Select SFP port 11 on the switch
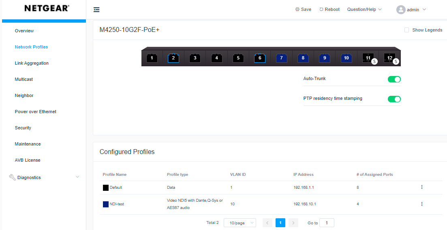The image size is (447, 230). (368, 58)
